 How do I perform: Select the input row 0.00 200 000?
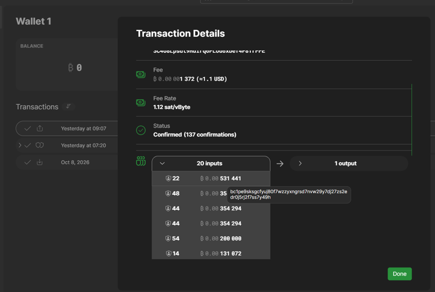[x=211, y=239]
